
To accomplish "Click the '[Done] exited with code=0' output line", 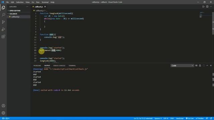I will pos(56,90).
